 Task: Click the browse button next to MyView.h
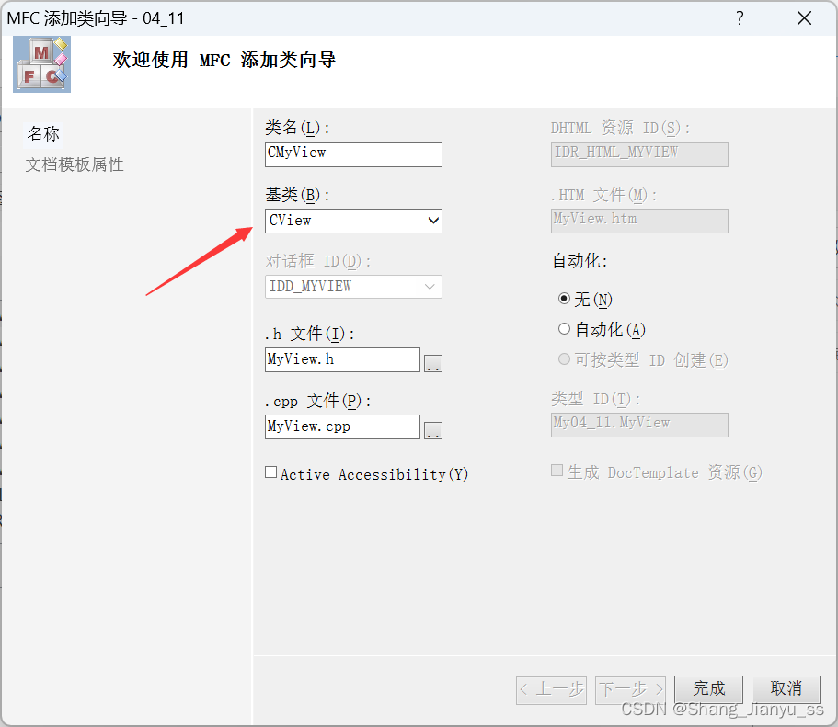coord(432,362)
